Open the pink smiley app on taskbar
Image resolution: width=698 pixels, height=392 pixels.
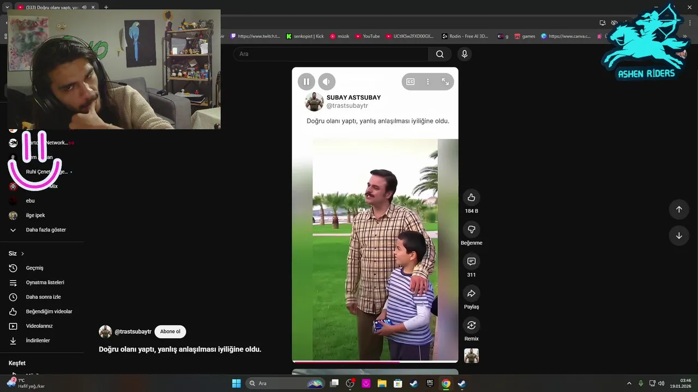point(366,383)
